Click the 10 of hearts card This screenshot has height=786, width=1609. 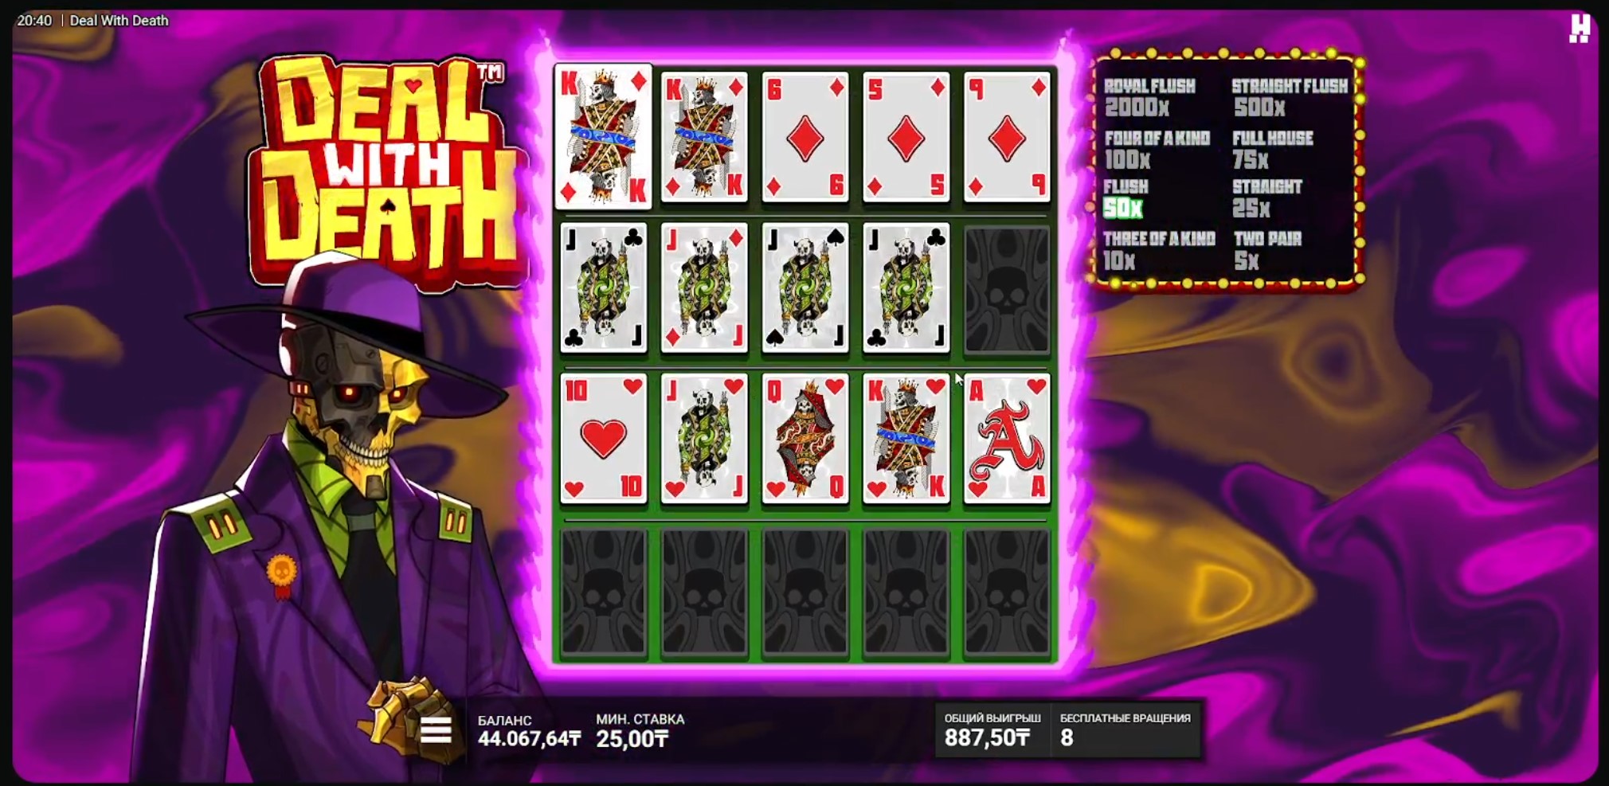(604, 439)
